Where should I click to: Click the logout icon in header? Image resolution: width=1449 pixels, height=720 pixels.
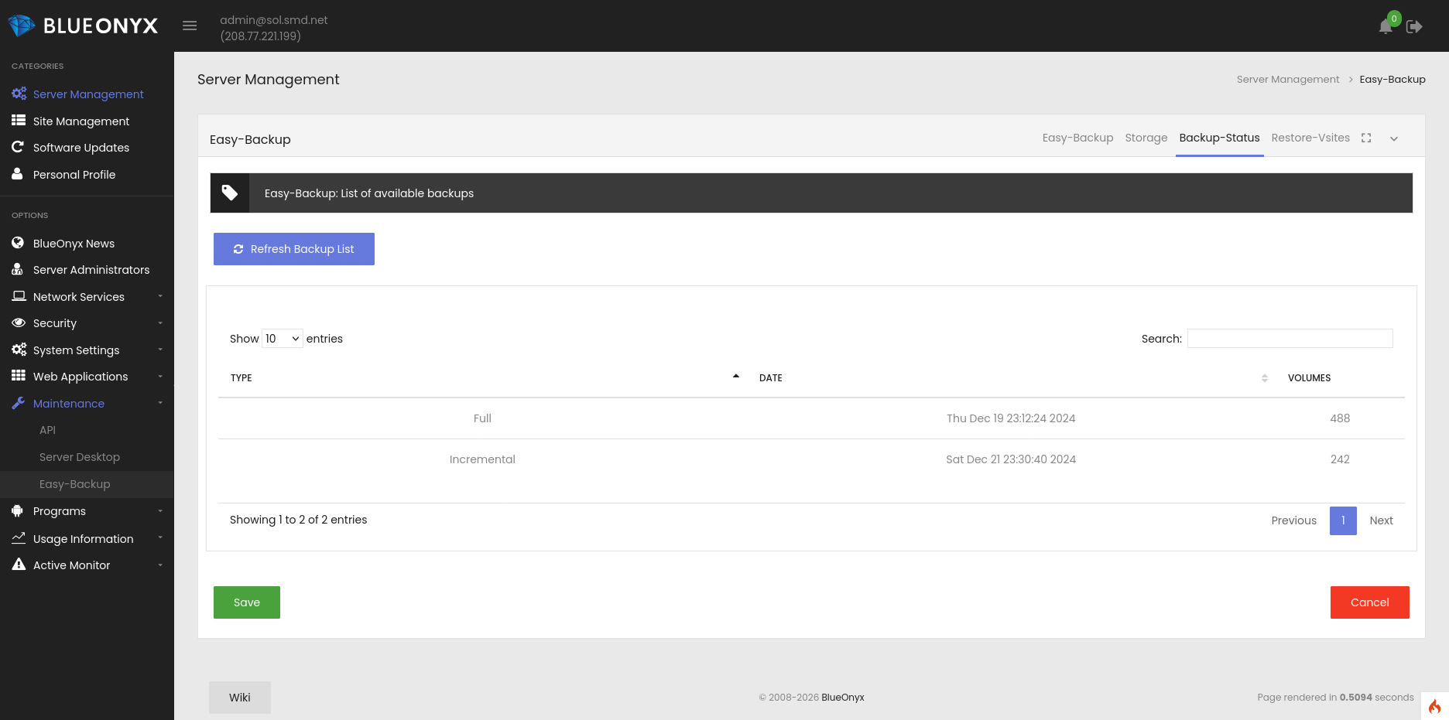tap(1414, 27)
